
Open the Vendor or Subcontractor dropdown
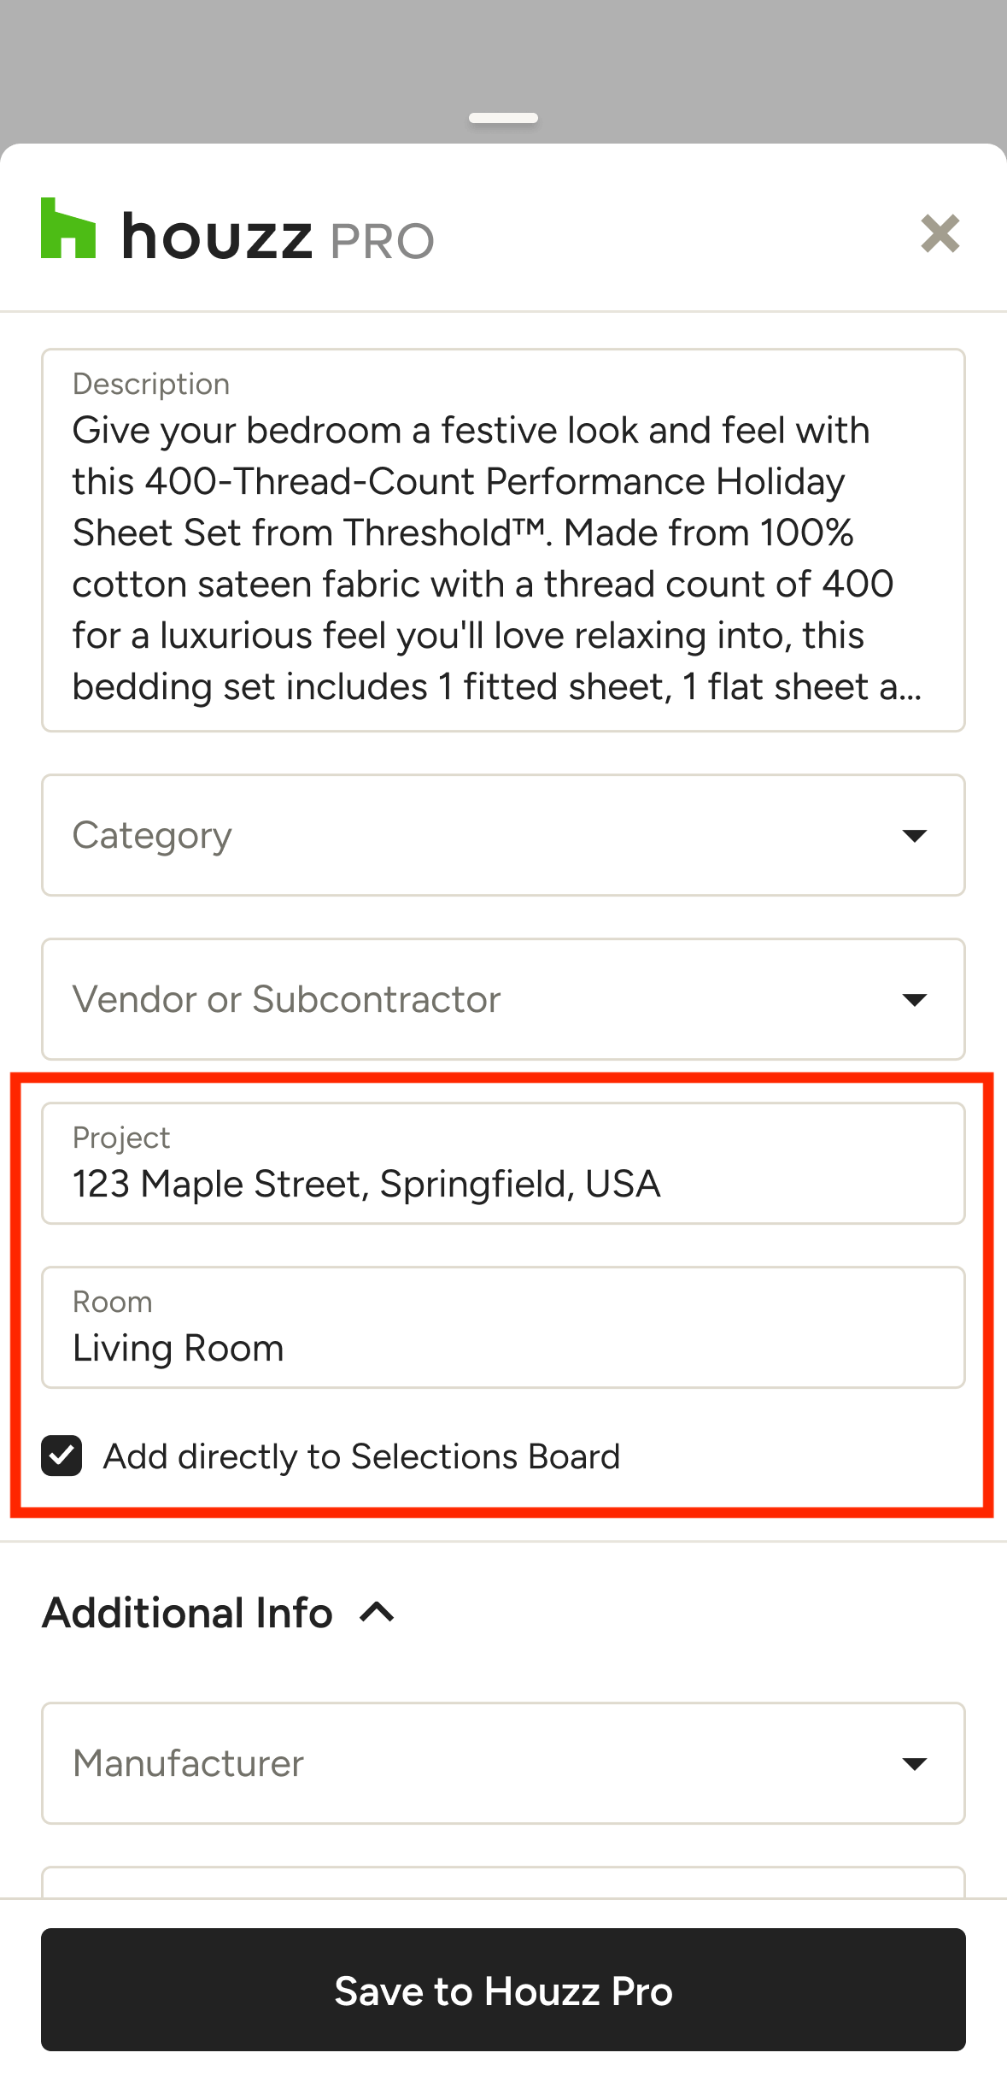478,999
